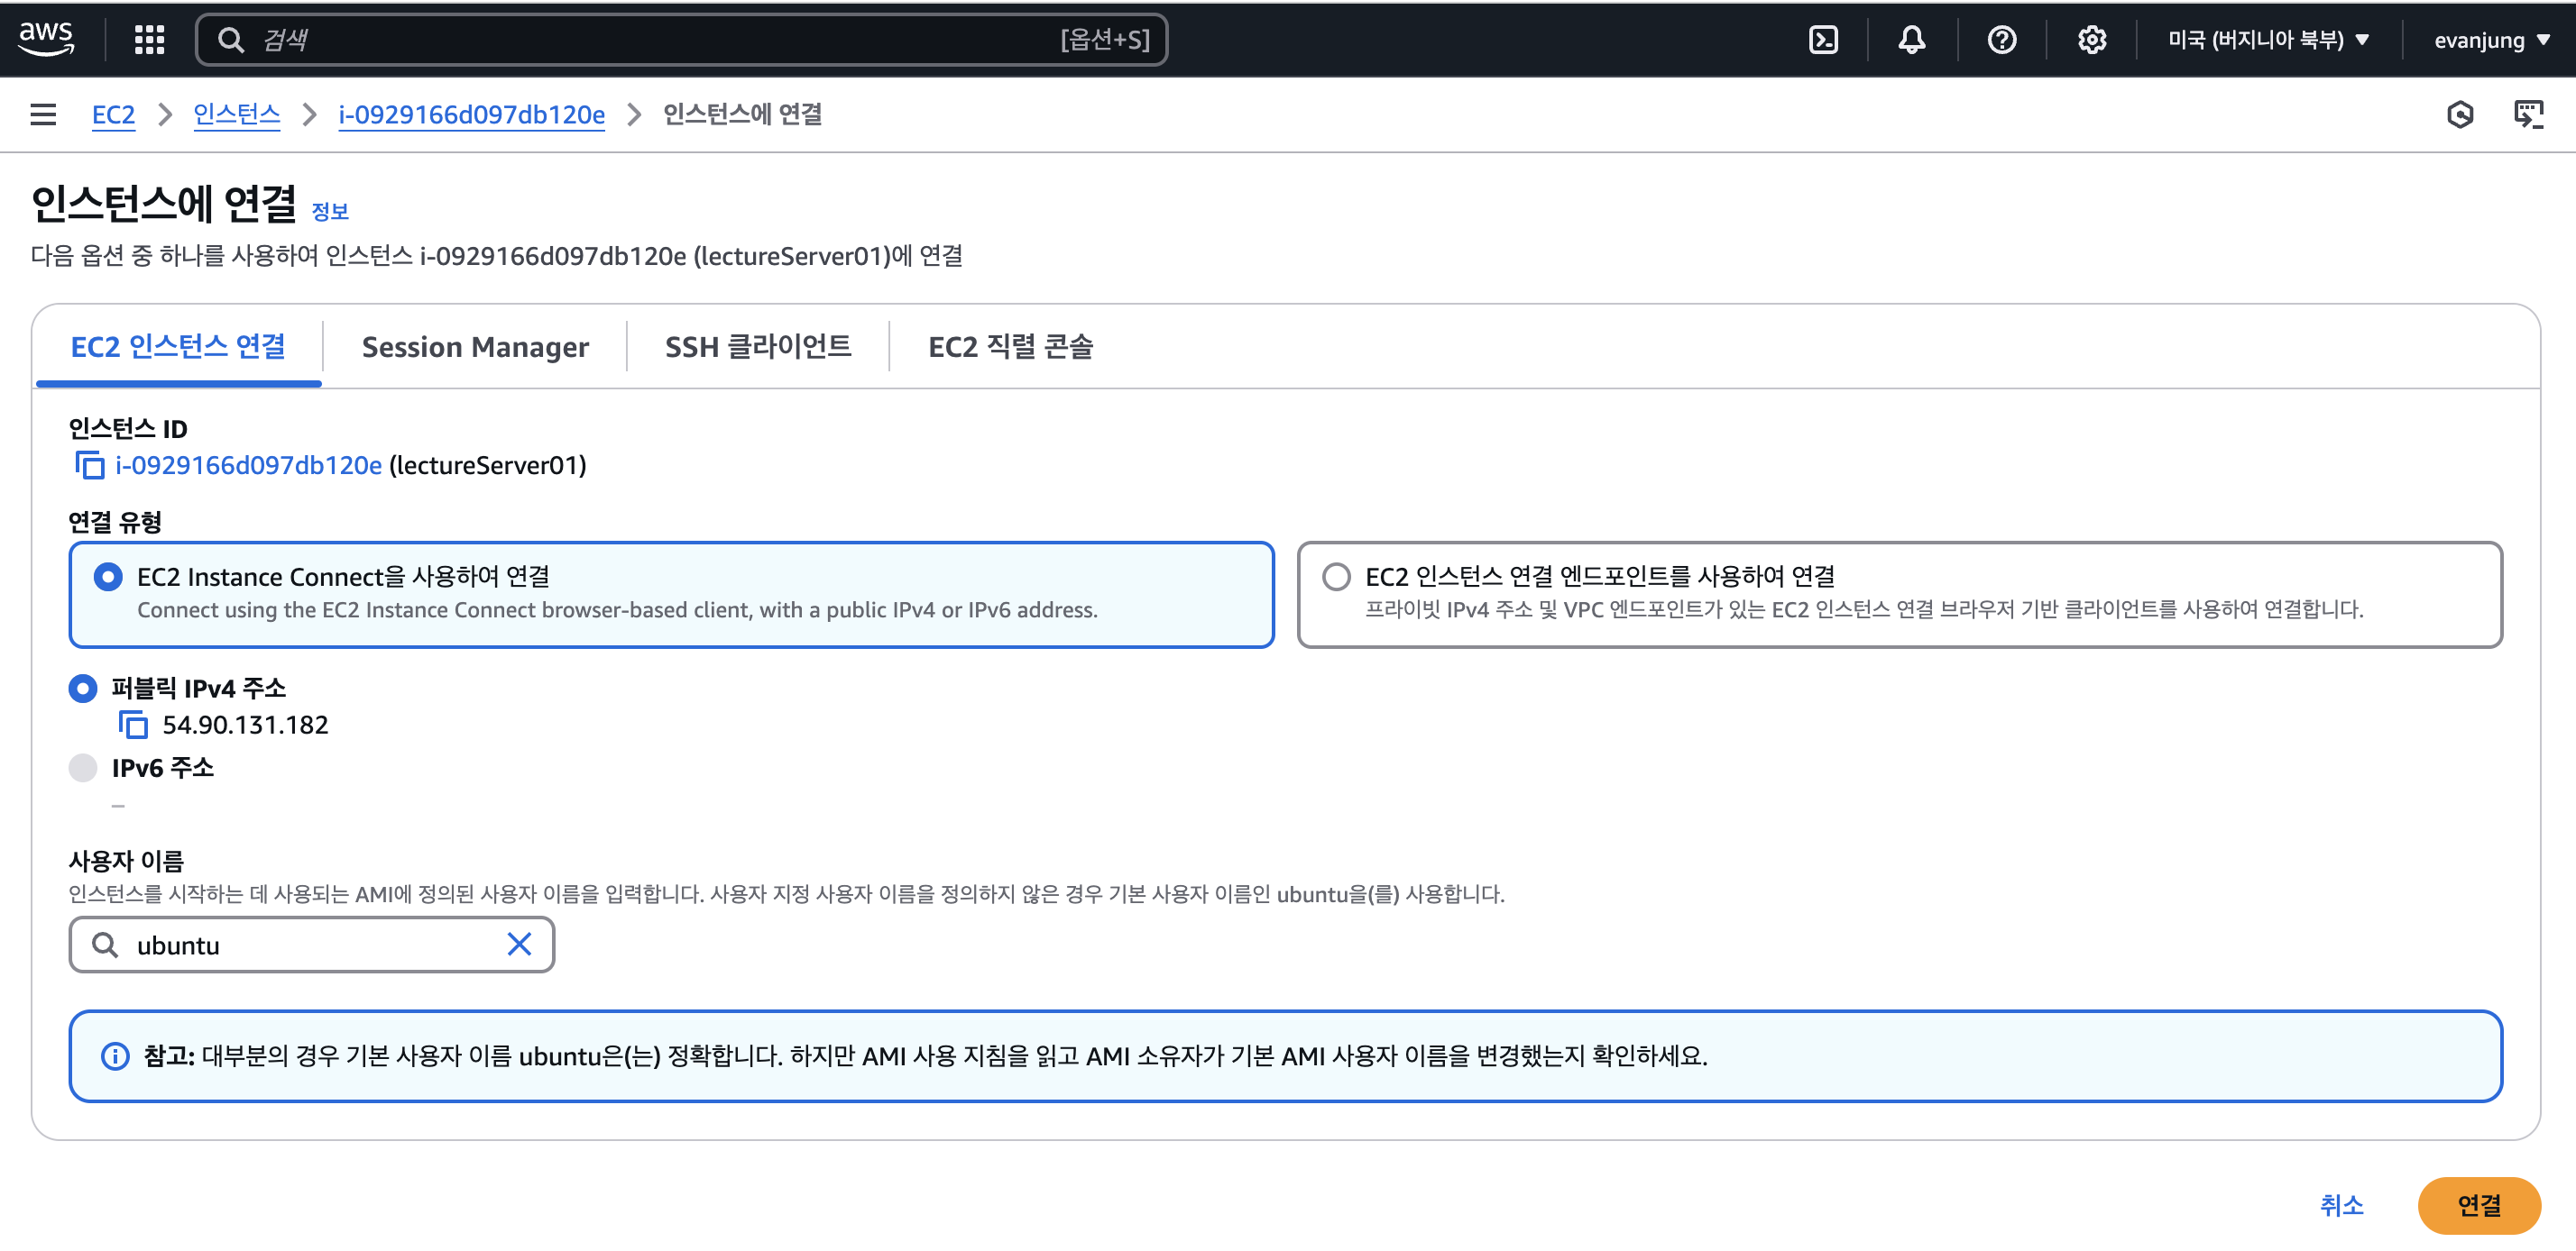This screenshot has width=2576, height=1251.
Task: Click the info icon in the note box
Action: 115,1056
